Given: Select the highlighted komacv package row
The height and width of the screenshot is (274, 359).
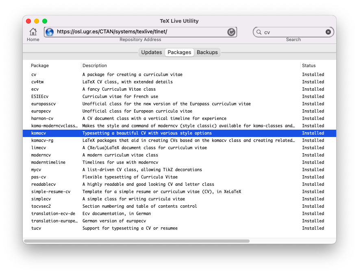Looking at the screenshot, I should coord(180,133).
